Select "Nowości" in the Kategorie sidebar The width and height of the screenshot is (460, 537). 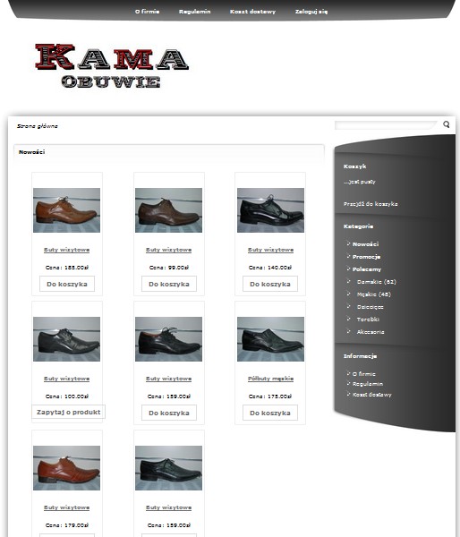click(x=365, y=244)
